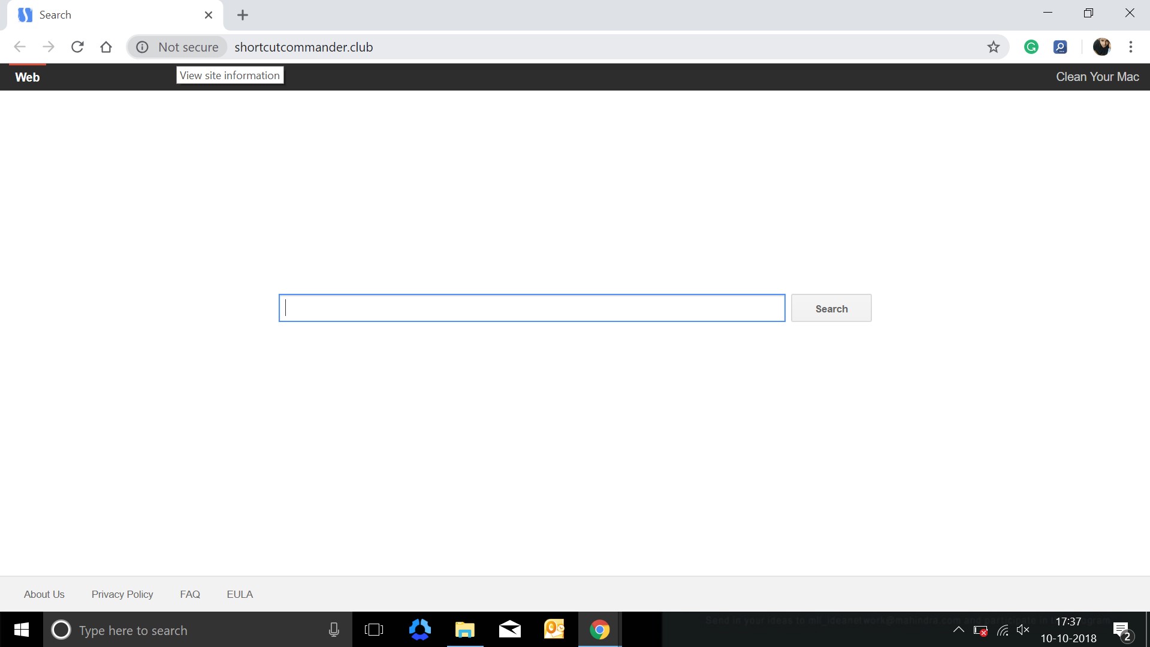Go to the browser home page
1150x647 pixels.
pyautogui.click(x=106, y=47)
